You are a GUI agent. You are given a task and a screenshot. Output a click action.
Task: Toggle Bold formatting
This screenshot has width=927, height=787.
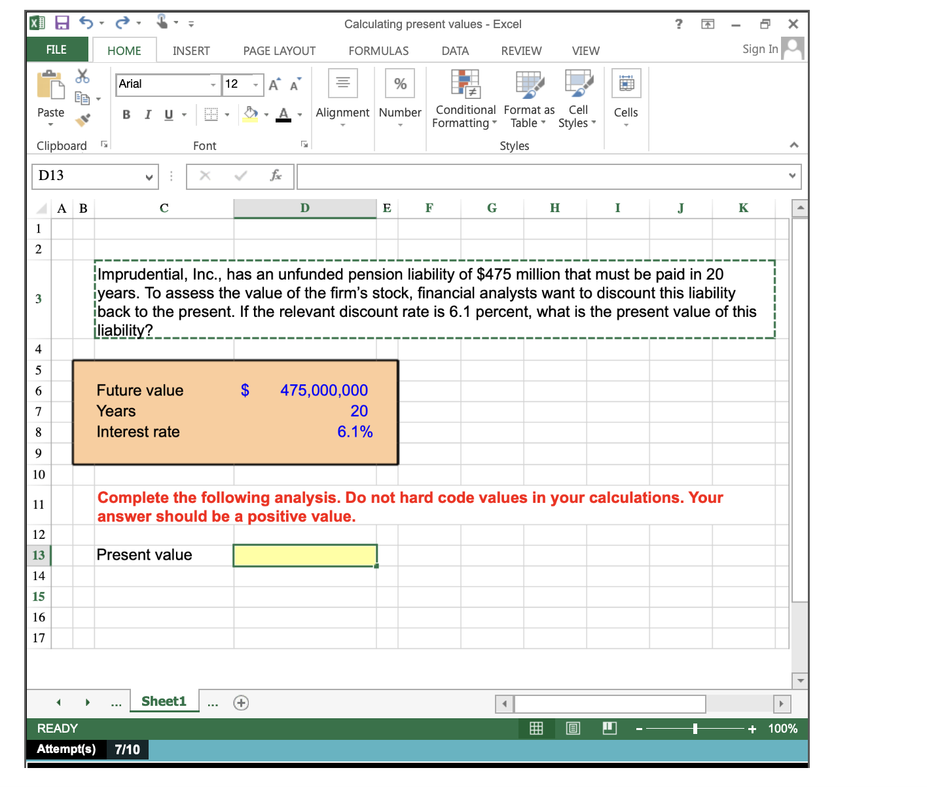pos(126,115)
